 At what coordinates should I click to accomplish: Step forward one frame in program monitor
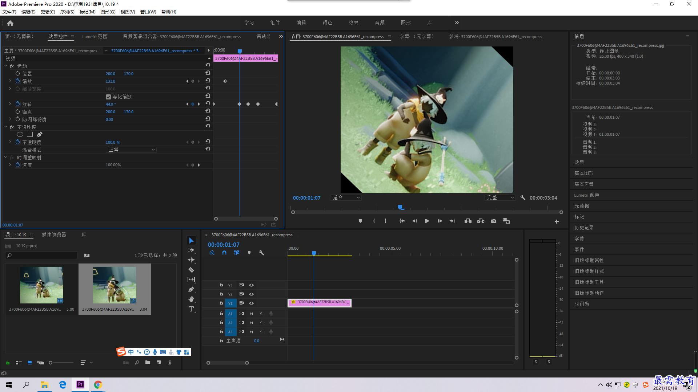pyautogui.click(x=440, y=221)
